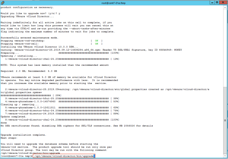Click the 'Required: 2.0 GB; Recommended: 5.0 GB' line
Screen dimensions: 228x159
(29, 71)
